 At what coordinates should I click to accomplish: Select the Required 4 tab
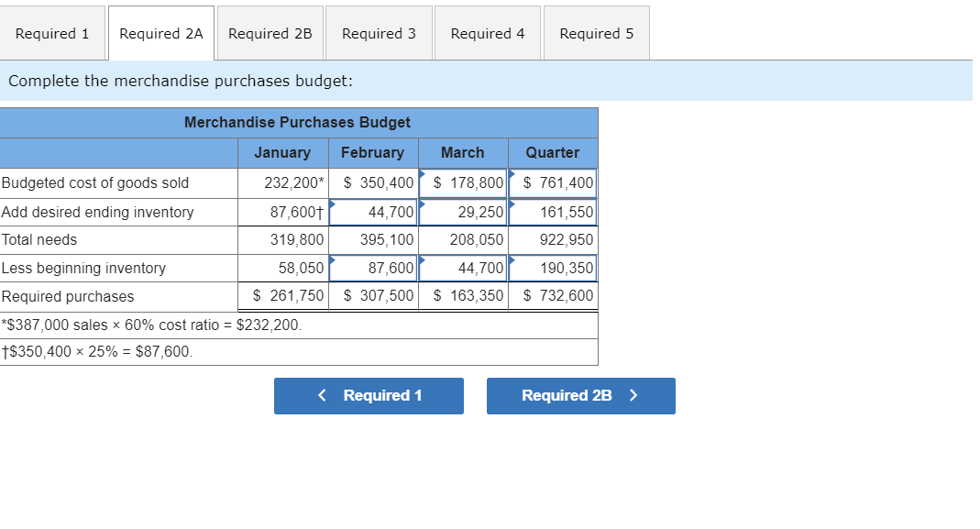pos(487,32)
